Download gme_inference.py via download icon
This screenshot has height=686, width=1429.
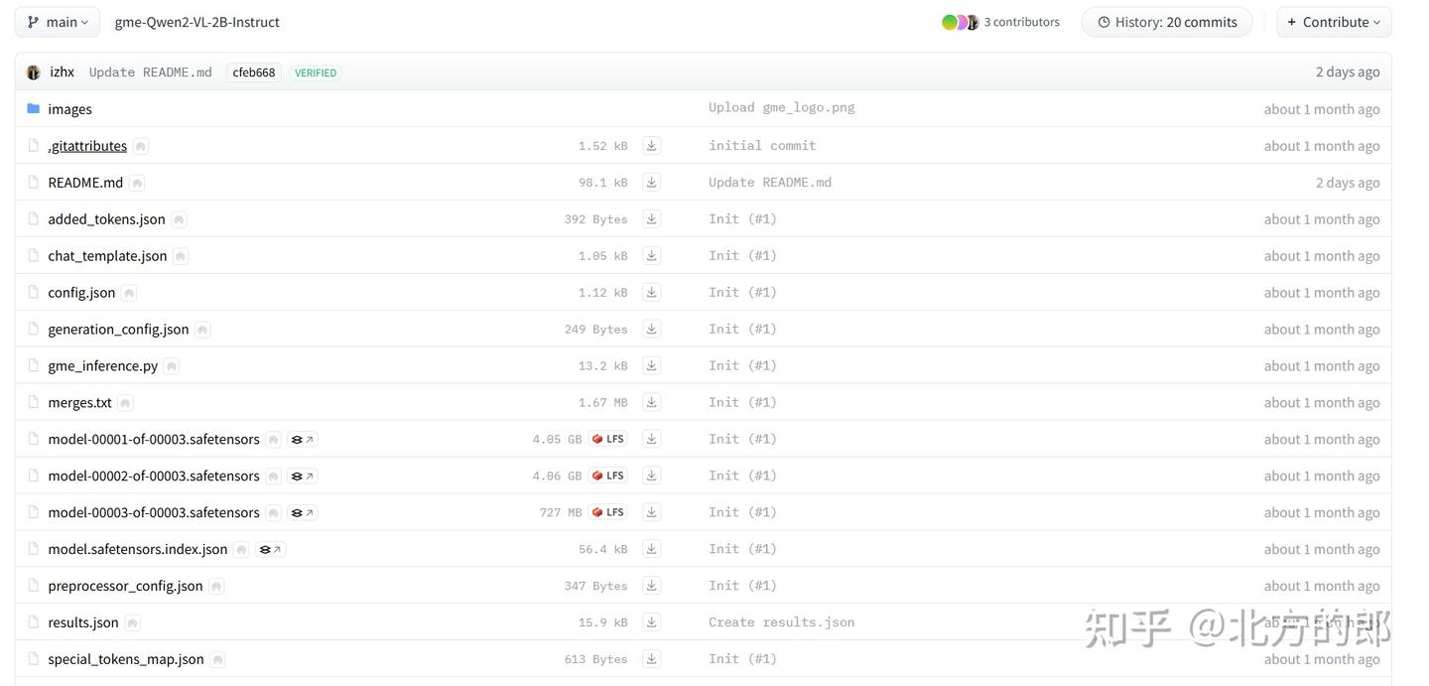tap(651, 366)
